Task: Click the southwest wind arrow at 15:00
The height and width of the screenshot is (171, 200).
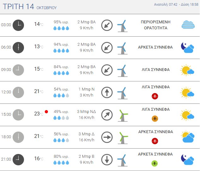Action: (107, 115)
